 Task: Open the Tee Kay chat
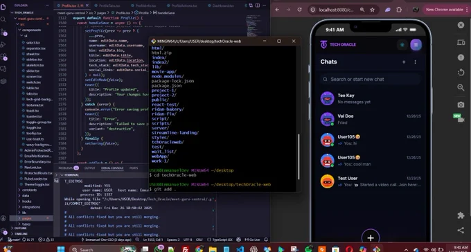[x=370, y=98]
